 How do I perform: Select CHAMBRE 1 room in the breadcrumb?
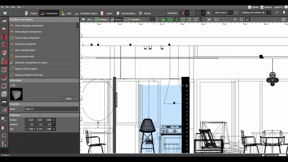pyautogui.click(x=133, y=19)
